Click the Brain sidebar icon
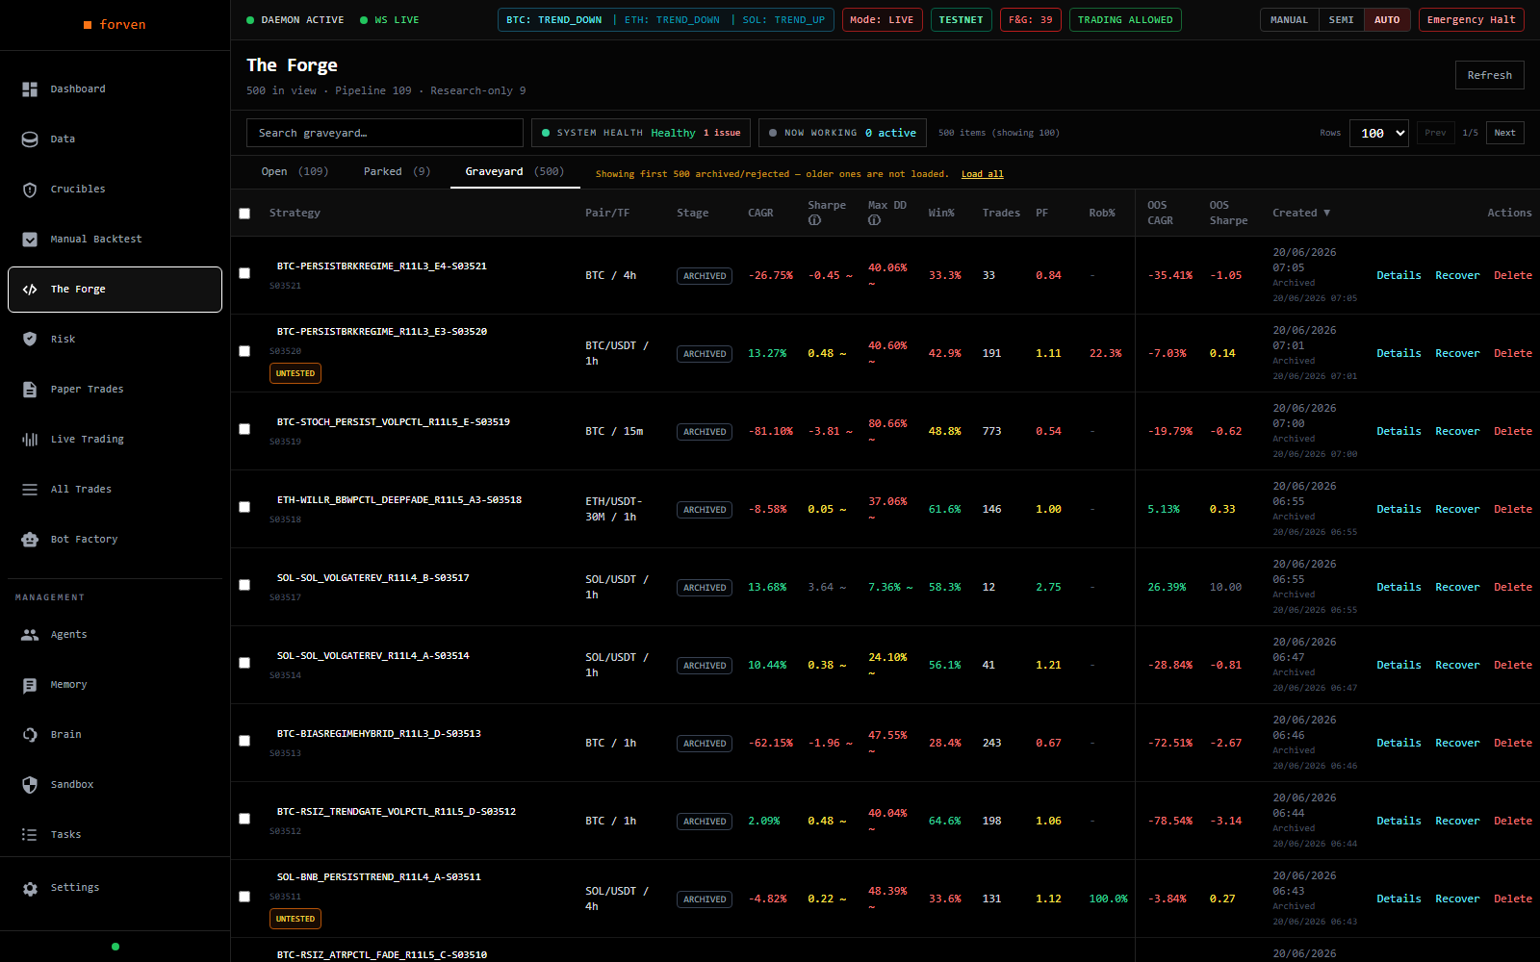This screenshot has width=1540, height=962. point(30,735)
